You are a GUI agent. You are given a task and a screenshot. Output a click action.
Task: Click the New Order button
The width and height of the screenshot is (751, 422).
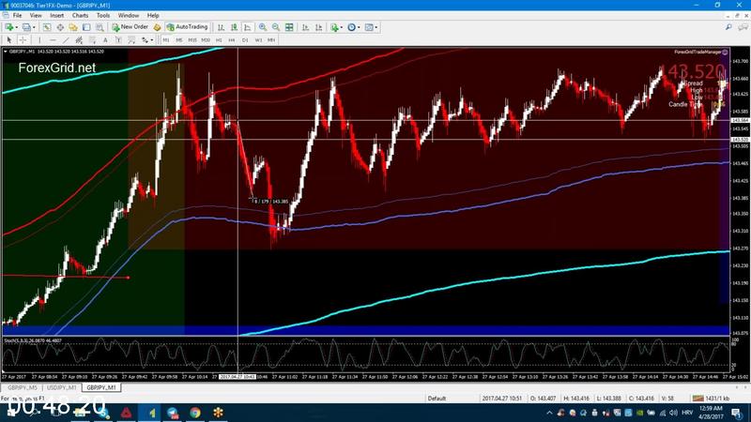tap(130, 27)
